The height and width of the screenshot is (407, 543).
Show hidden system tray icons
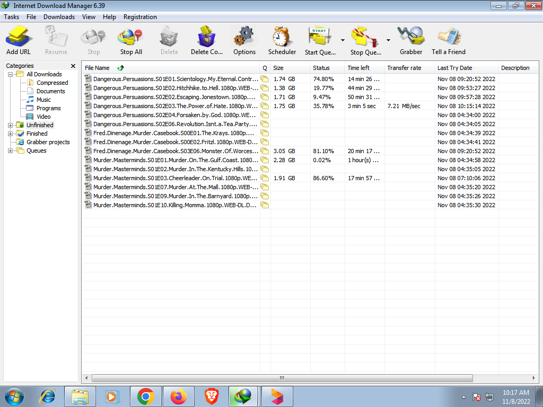pos(463,397)
